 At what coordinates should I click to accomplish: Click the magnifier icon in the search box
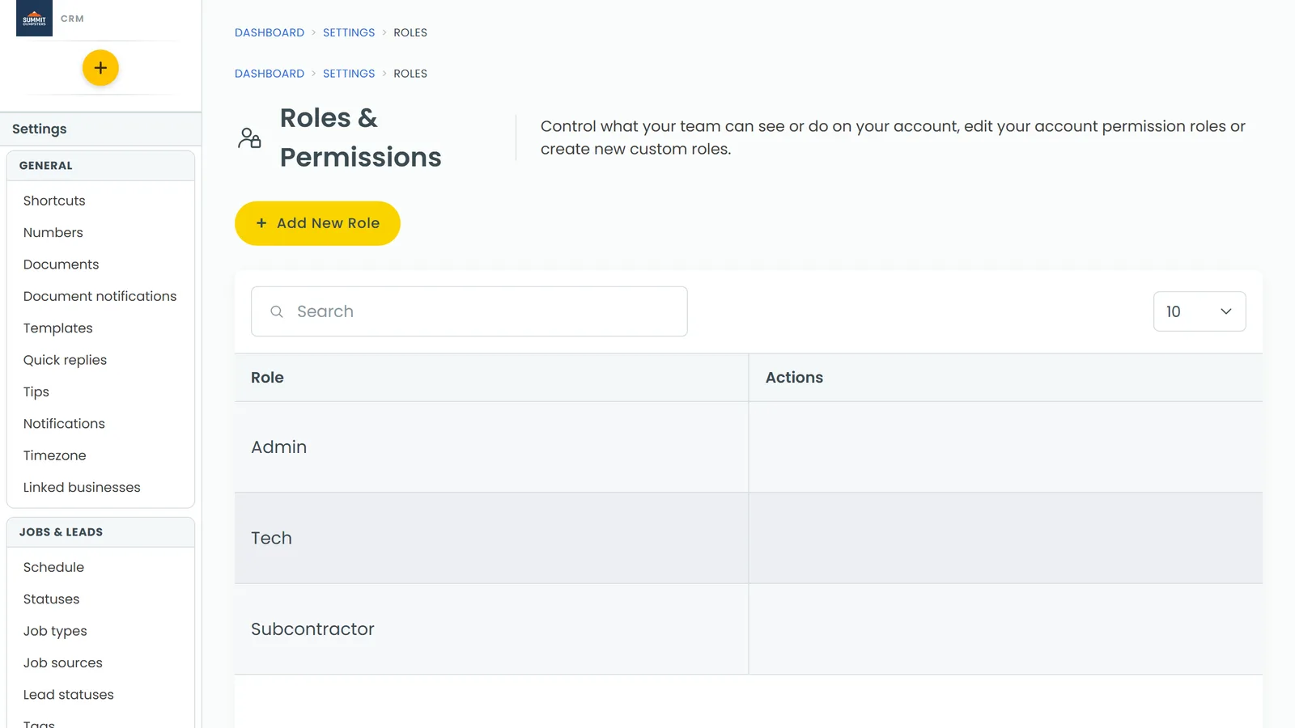pyautogui.click(x=277, y=311)
